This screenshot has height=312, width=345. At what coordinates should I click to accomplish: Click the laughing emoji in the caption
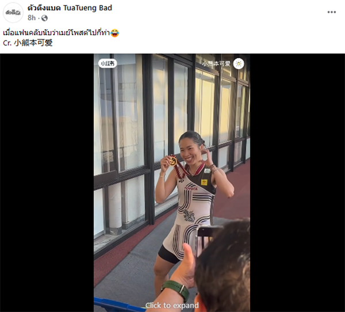click(114, 33)
